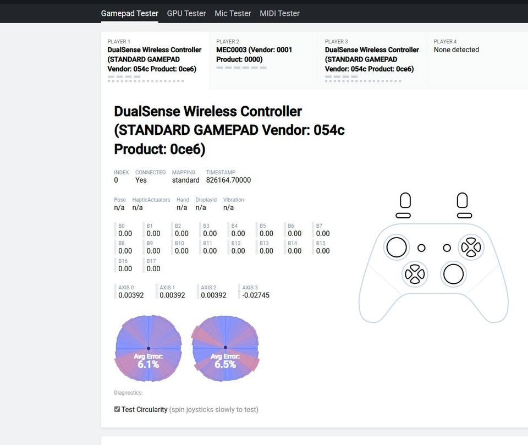Click the B6 button value
Viewport: 528px width, 445px height.
tap(295, 233)
